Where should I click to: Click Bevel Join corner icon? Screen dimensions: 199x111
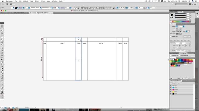click(x=181, y=31)
